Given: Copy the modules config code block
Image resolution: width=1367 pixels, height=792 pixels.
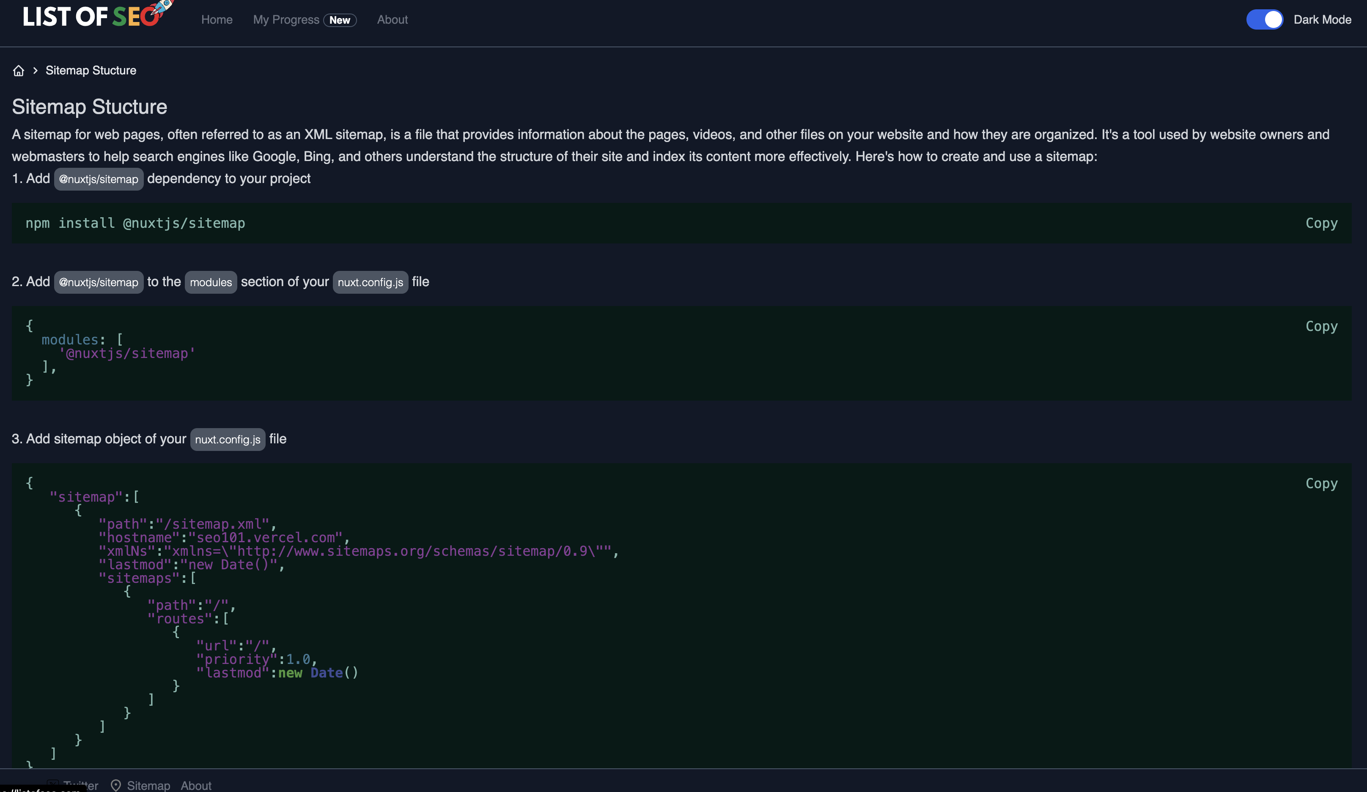Looking at the screenshot, I should [1321, 326].
